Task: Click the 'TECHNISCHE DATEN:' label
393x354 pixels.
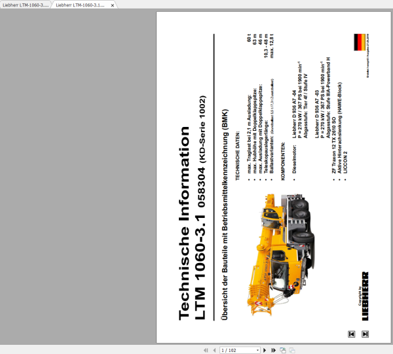Action: [x=237, y=156]
